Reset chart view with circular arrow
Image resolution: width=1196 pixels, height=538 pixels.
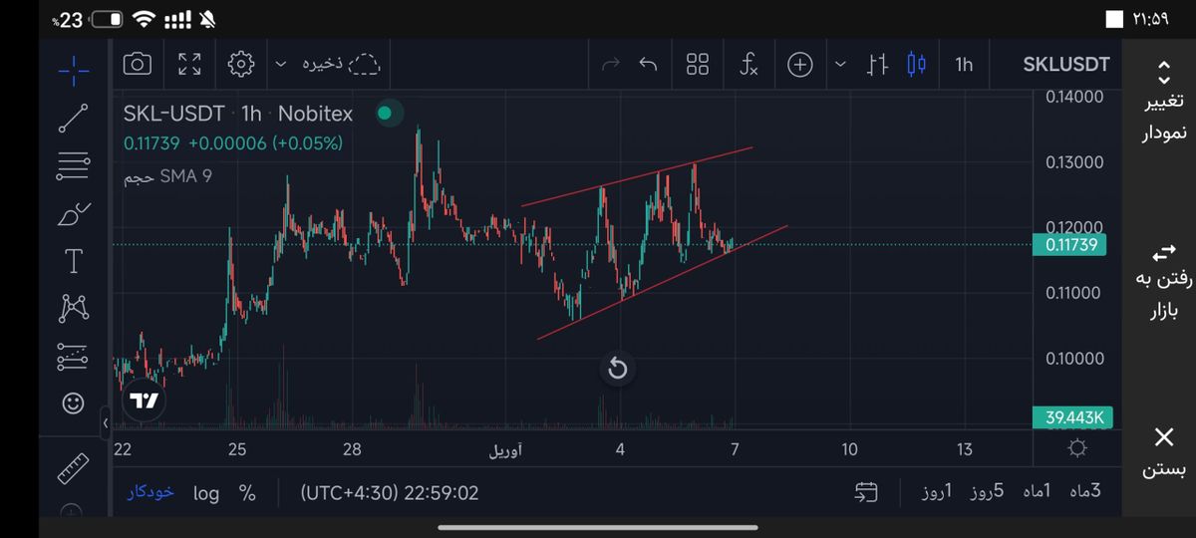tap(617, 370)
